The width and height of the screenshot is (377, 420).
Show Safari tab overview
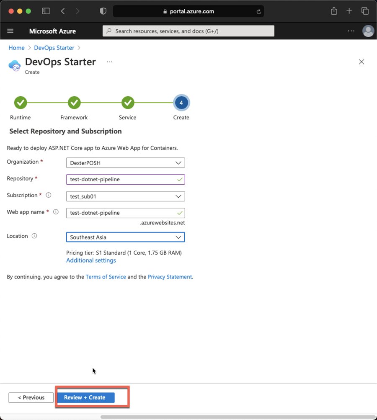365,11
